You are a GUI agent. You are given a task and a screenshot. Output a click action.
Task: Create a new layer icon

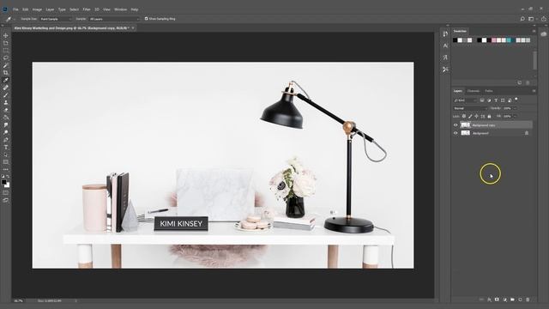coord(520,300)
